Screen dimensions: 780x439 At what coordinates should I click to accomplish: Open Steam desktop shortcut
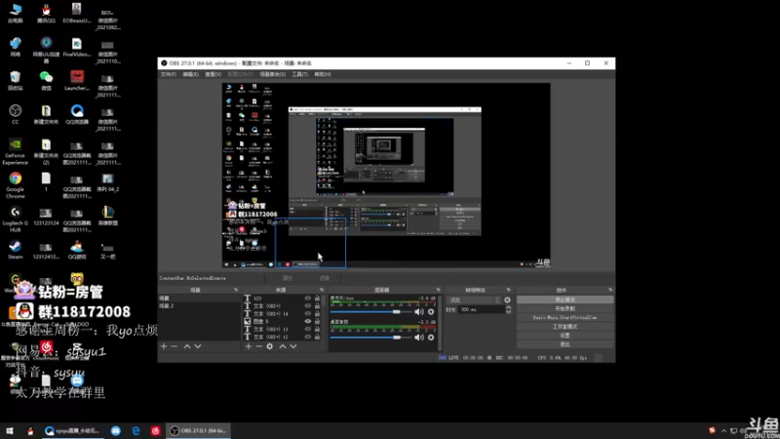point(15,250)
